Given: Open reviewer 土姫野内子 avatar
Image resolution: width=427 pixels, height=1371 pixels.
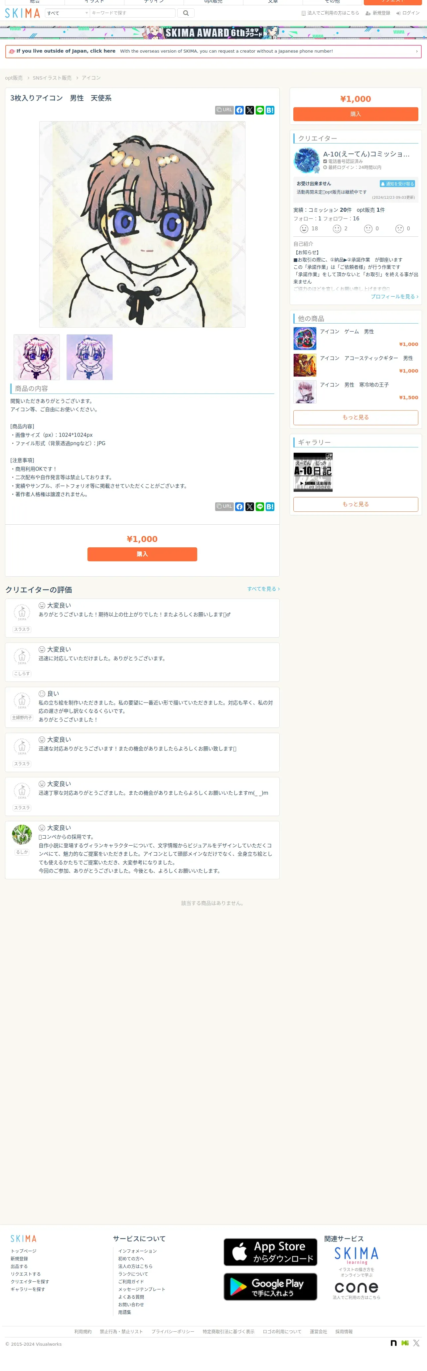Looking at the screenshot, I should (22, 701).
